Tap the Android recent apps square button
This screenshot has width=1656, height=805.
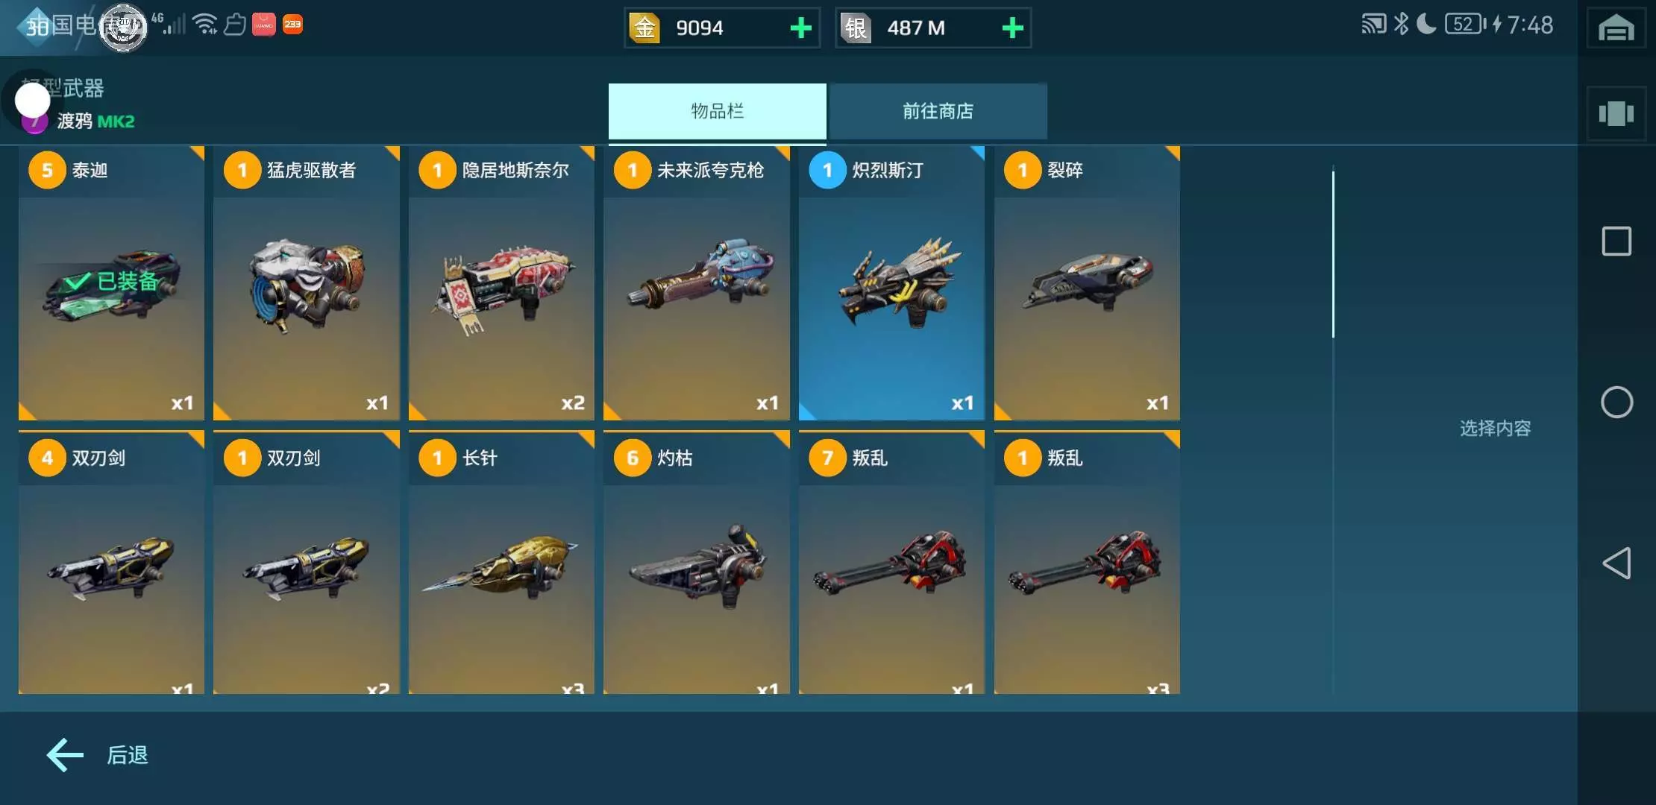pos(1616,241)
